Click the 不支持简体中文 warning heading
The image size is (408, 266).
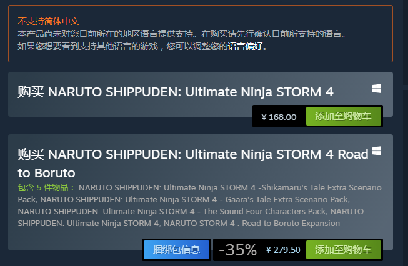tap(48, 21)
